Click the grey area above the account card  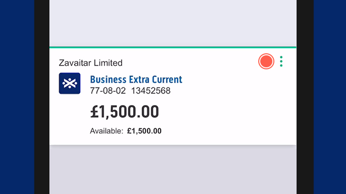173,23
